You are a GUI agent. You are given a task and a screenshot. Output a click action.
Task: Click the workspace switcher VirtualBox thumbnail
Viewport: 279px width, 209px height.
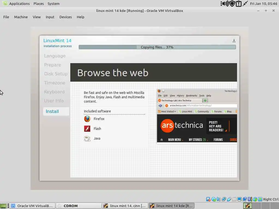(247, 206)
